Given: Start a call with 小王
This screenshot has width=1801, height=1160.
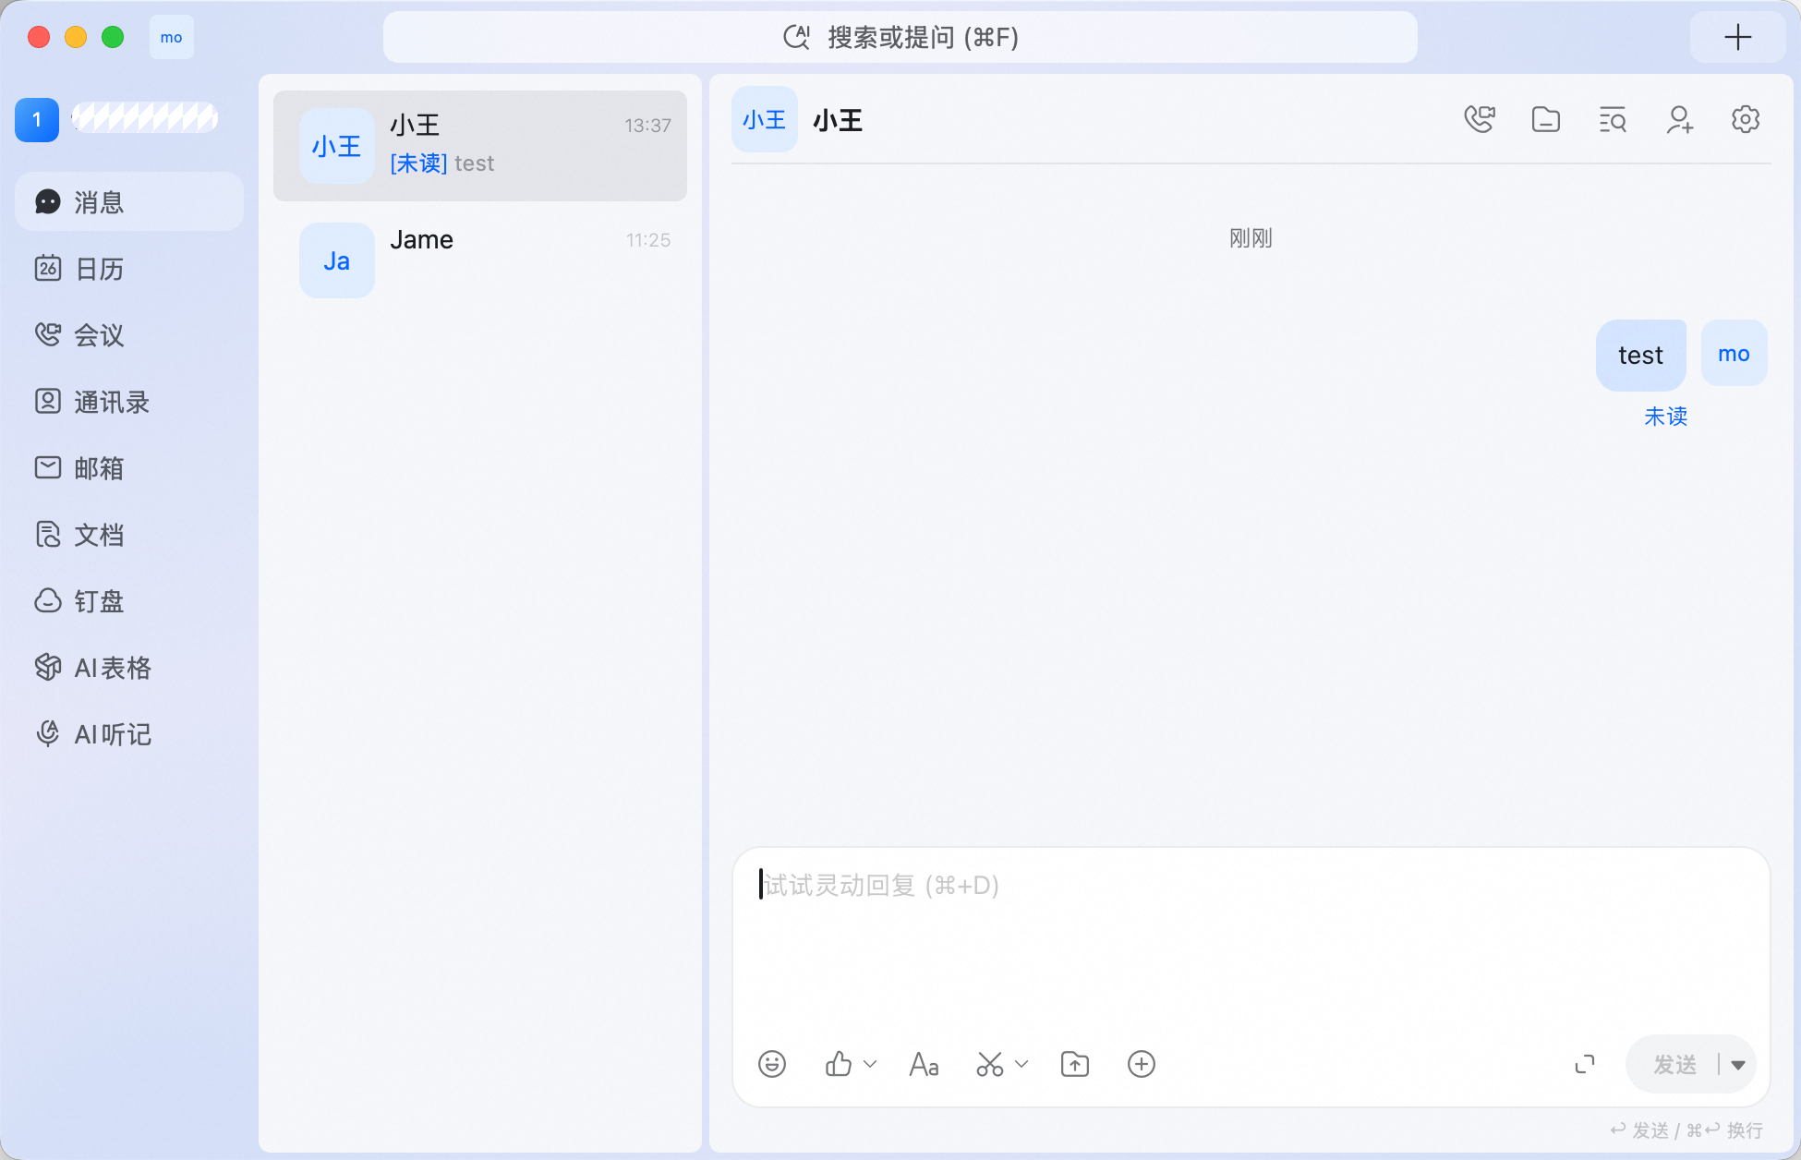Looking at the screenshot, I should click(x=1480, y=119).
